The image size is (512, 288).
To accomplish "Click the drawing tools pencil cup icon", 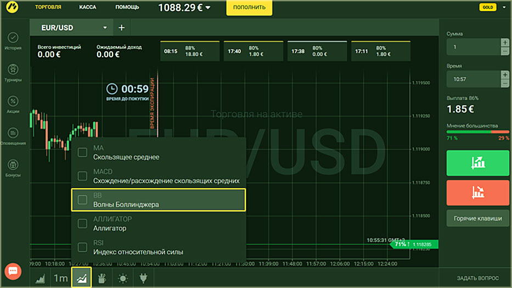I will point(102,278).
